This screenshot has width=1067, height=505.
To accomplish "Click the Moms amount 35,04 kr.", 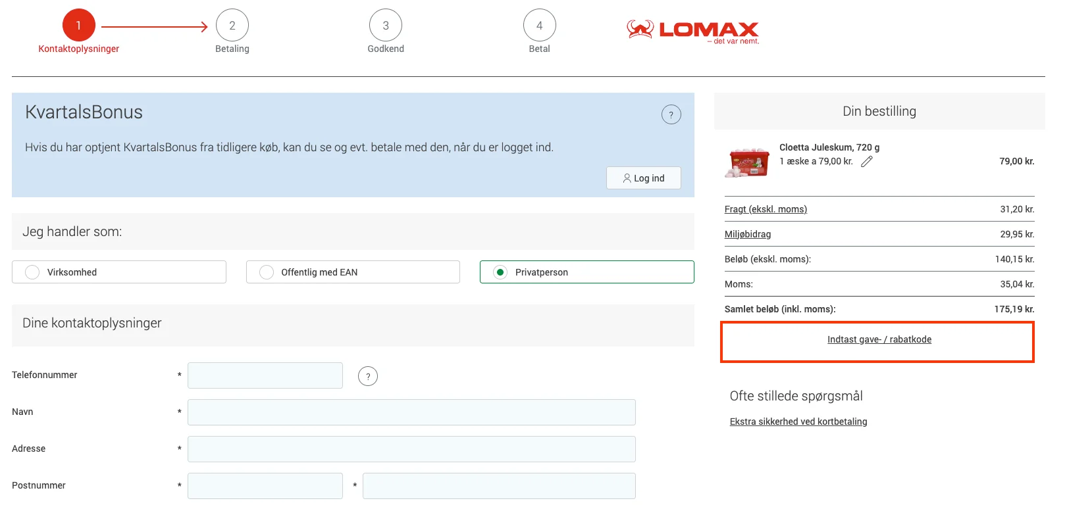I will point(1017,284).
